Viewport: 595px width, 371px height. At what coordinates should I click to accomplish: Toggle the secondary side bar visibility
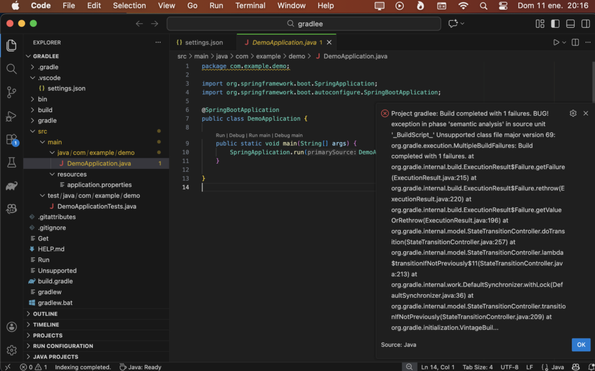[x=585, y=24]
